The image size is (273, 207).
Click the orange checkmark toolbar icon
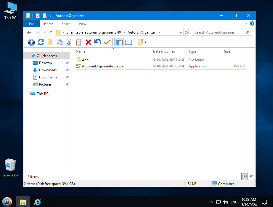click(x=107, y=42)
